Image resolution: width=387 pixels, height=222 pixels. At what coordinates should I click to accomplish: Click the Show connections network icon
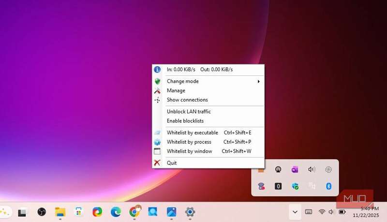point(157,100)
